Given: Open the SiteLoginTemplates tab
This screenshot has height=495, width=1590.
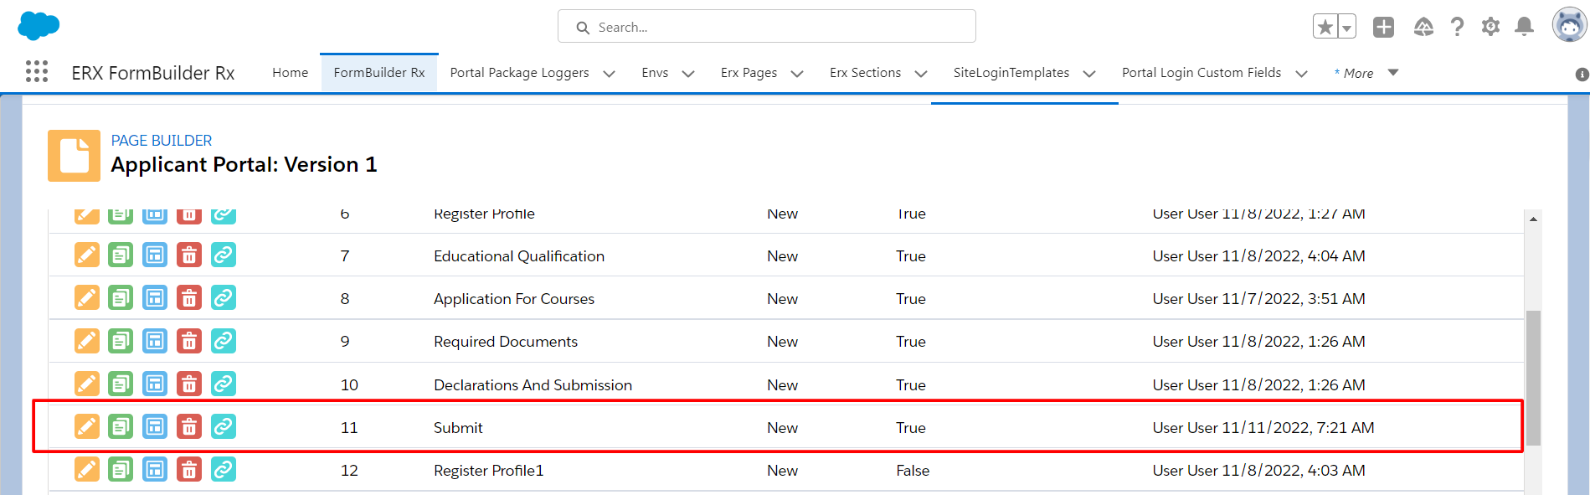Looking at the screenshot, I should 1011,73.
